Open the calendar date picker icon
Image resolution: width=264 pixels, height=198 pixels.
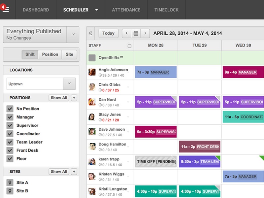click(136, 33)
